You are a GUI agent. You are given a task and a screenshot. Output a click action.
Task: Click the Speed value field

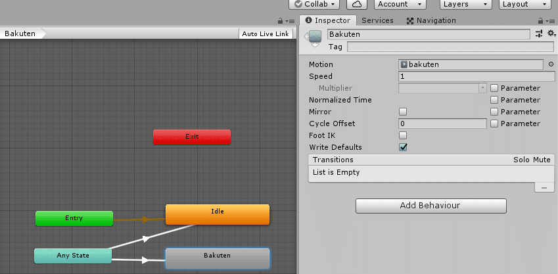click(x=477, y=76)
